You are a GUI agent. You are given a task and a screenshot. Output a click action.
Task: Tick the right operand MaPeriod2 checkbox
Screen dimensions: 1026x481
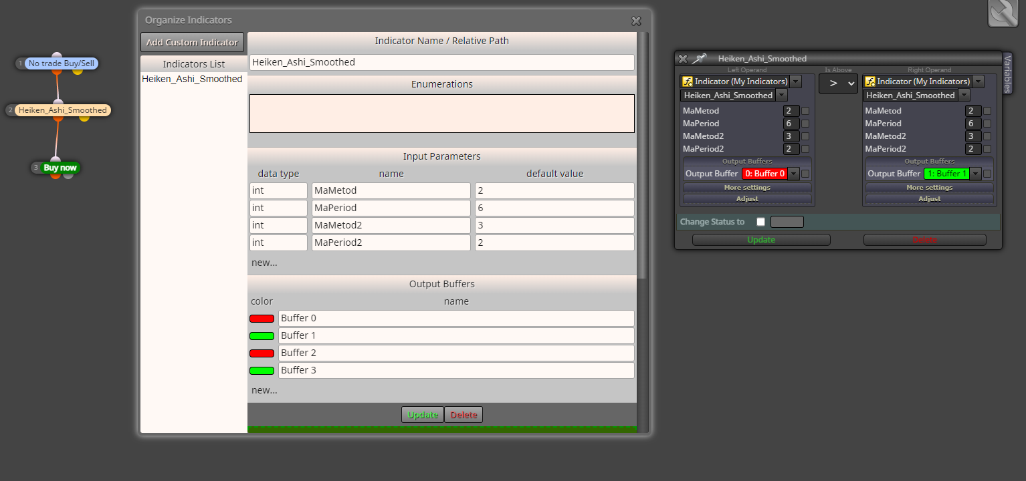pos(987,149)
